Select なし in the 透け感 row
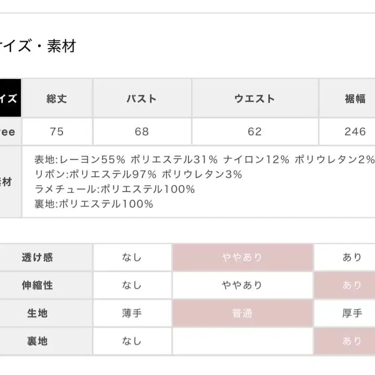The height and width of the screenshot is (375, 375). [x=132, y=257]
